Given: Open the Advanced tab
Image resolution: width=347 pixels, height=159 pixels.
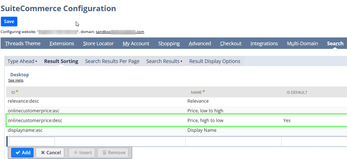Looking at the screenshot, I should click(x=200, y=44).
